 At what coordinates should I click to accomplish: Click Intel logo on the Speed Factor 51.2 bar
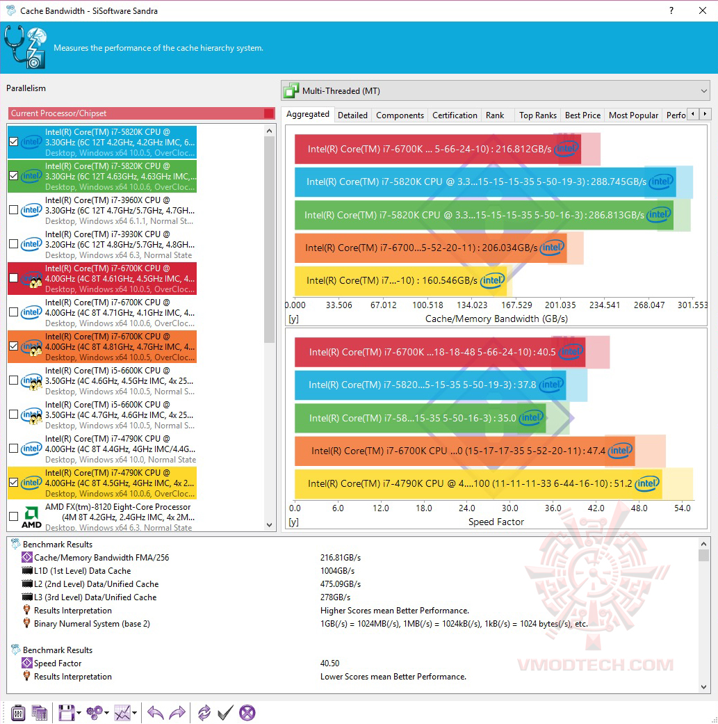pos(647,483)
